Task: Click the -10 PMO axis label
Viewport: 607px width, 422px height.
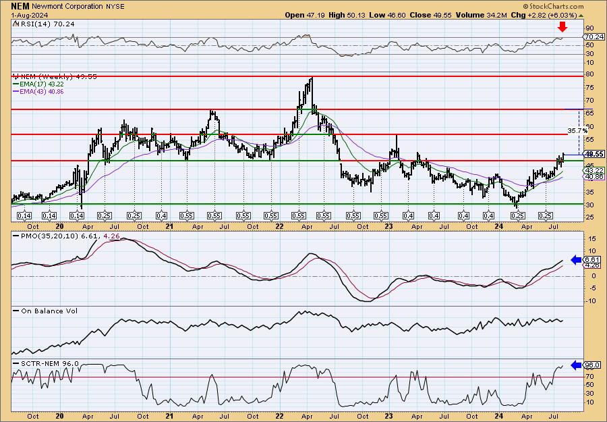Action: [590, 300]
